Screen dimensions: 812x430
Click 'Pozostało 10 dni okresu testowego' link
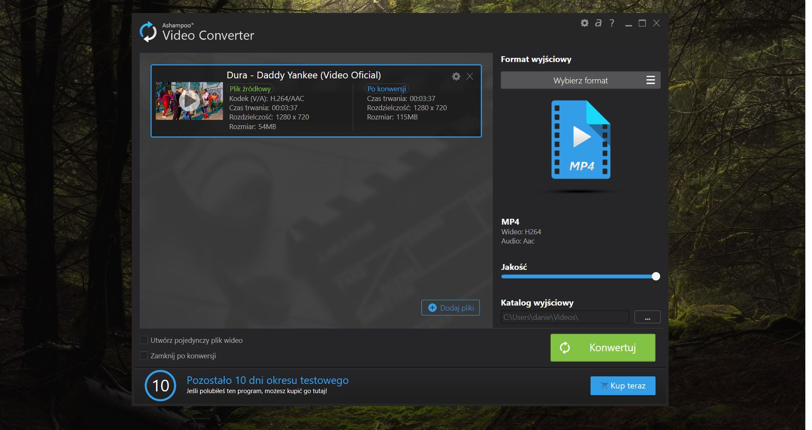coord(268,380)
